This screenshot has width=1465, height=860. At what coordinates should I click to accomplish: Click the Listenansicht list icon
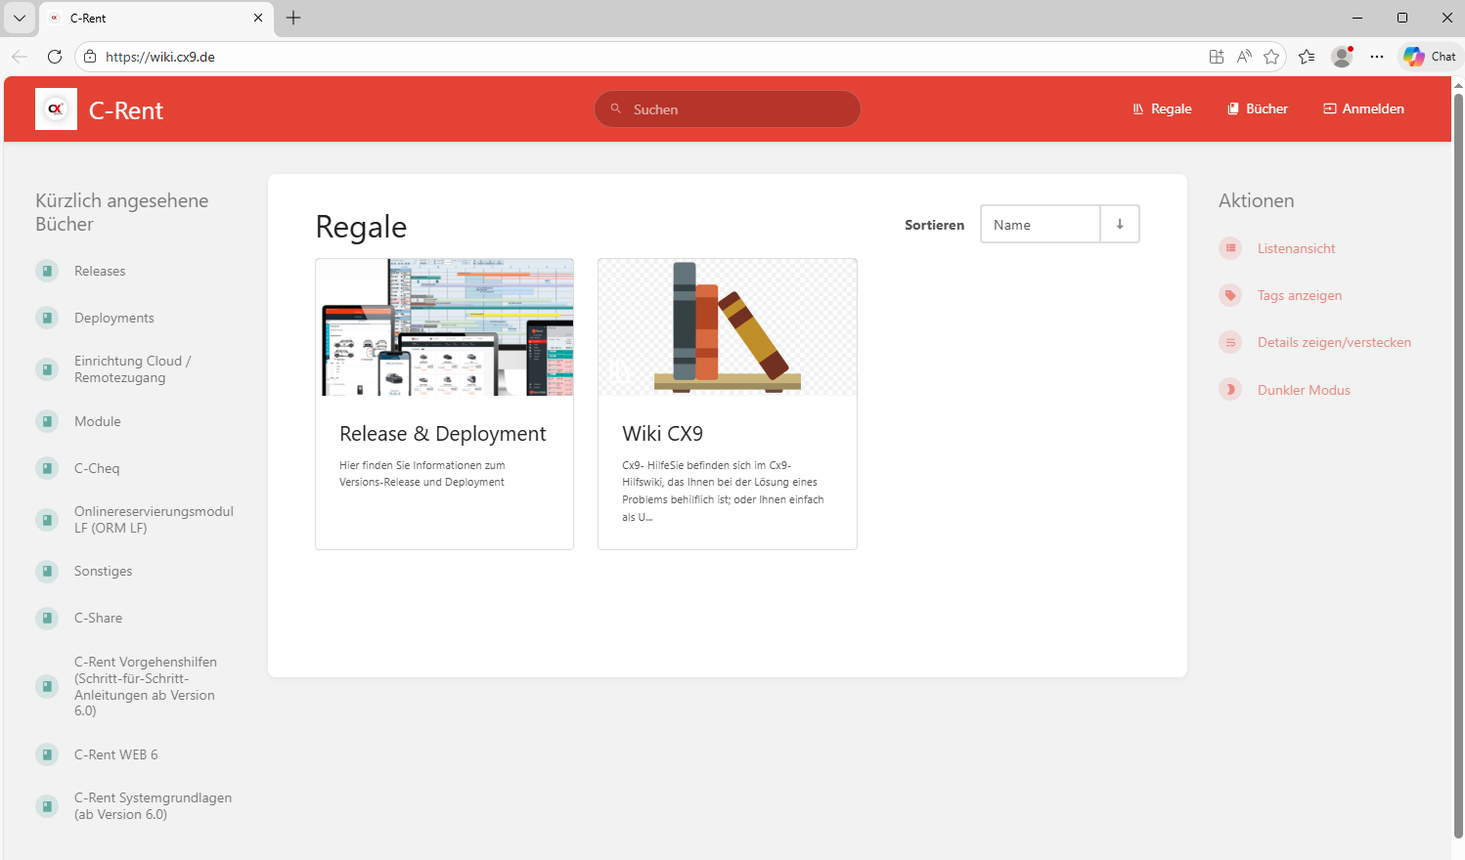(x=1230, y=248)
